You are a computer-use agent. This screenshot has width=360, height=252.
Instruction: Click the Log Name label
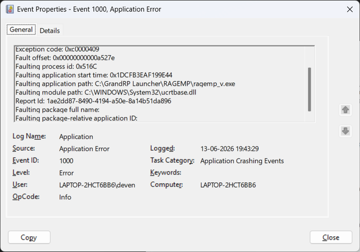coord(29,136)
